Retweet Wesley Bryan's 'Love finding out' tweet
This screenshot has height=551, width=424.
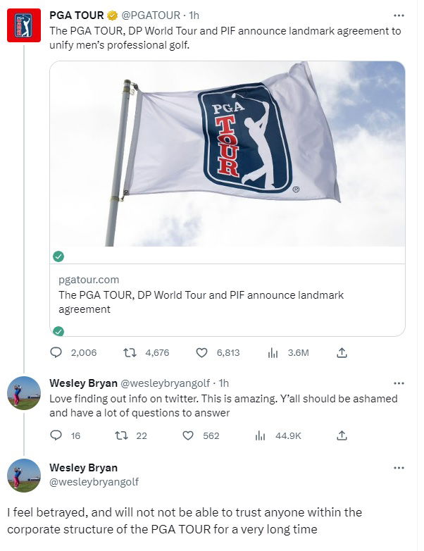click(120, 435)
